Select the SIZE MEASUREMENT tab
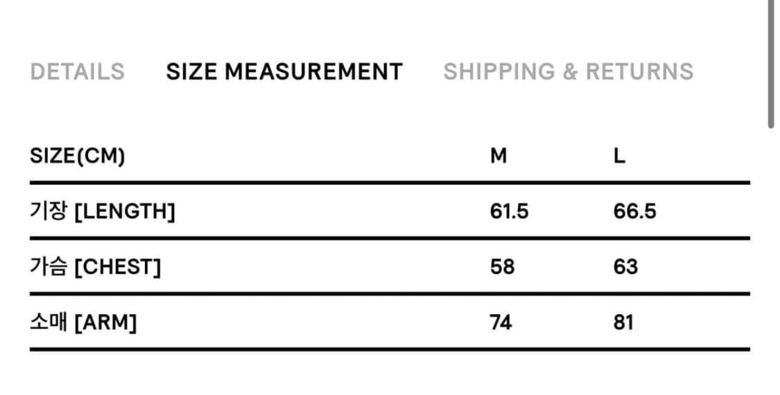 click(284, 71)
